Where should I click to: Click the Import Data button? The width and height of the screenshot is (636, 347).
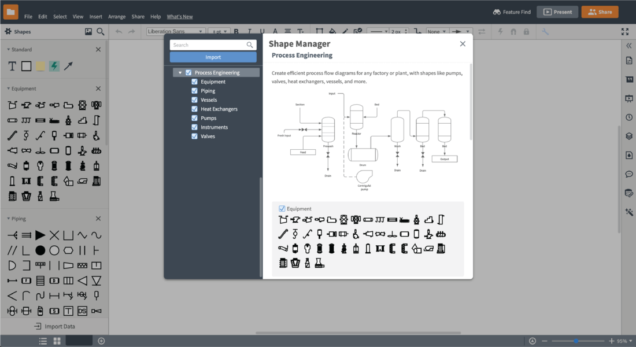(x=54, y=326)
